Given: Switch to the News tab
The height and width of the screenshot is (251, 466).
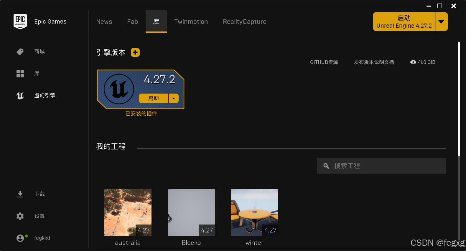Looking at the screenshot, I should point(104,22).
